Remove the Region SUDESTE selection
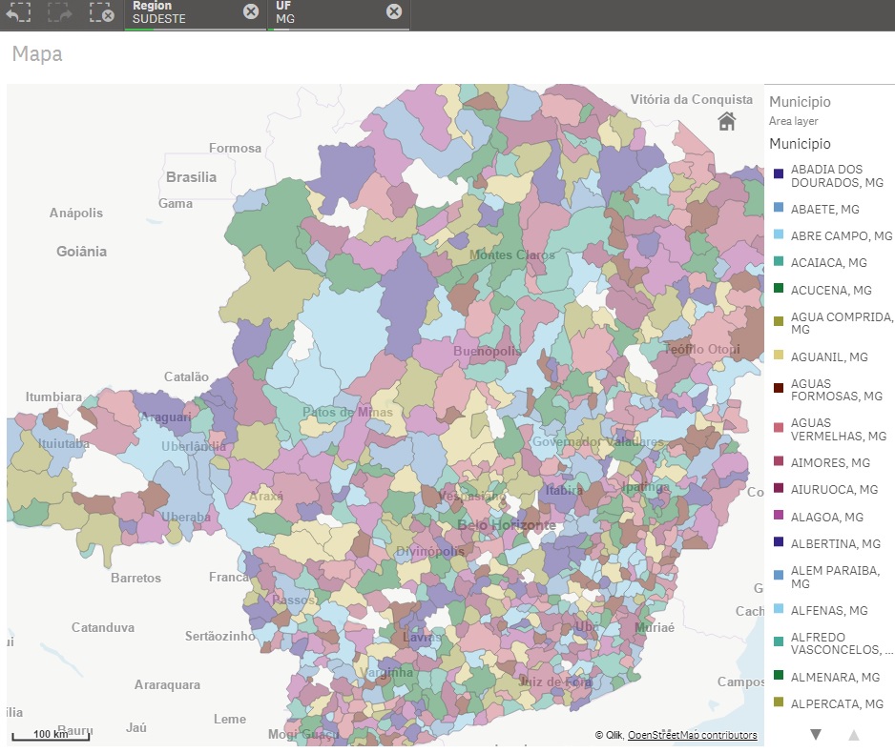Viewport: 895px width, 753px height. [x=251, y=11]
